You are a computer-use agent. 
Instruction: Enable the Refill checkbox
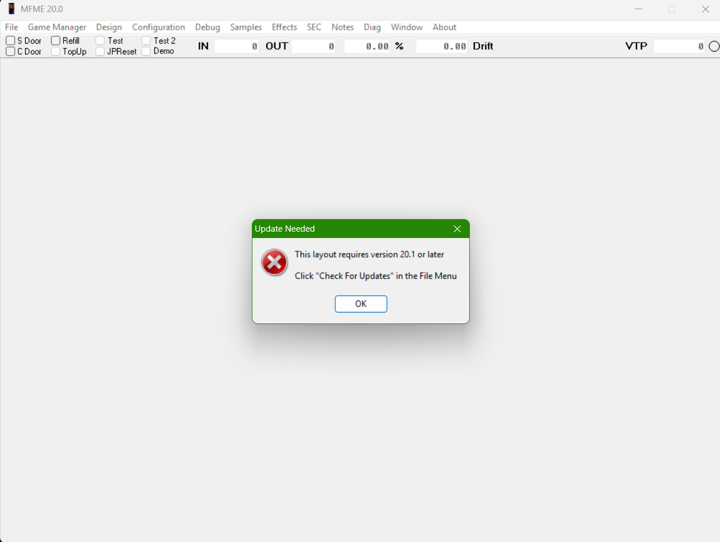coord(56,41)
